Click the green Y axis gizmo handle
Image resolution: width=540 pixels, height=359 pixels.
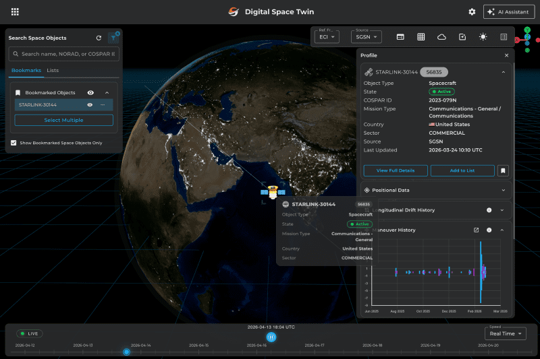[527, 30]
